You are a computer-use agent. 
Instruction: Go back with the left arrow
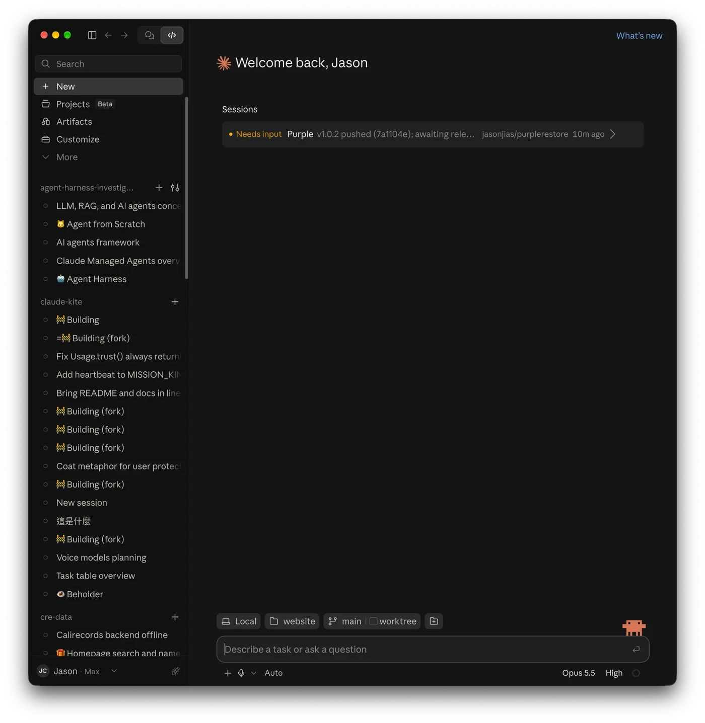click(x=108, y=35)
